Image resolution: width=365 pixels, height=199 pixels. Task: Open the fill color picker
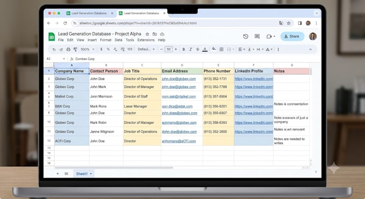(x=214, y=49)
